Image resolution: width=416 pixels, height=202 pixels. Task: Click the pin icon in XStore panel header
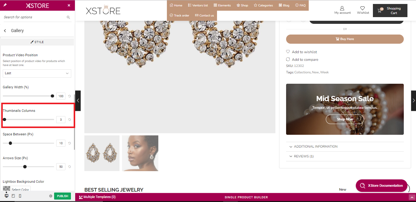[x=5, y=5]
